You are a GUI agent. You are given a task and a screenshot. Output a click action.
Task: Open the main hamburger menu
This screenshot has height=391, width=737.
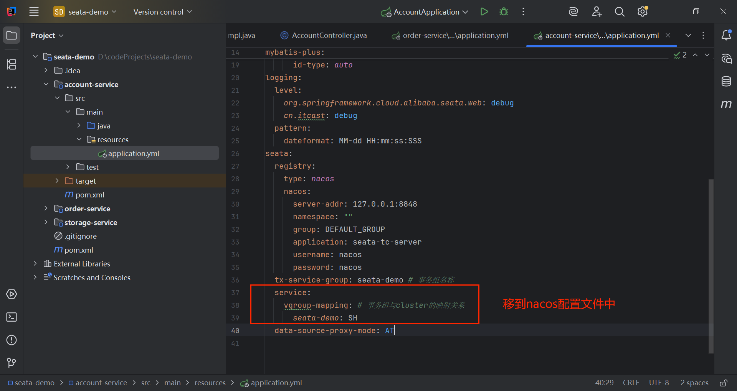pos(34,11)
